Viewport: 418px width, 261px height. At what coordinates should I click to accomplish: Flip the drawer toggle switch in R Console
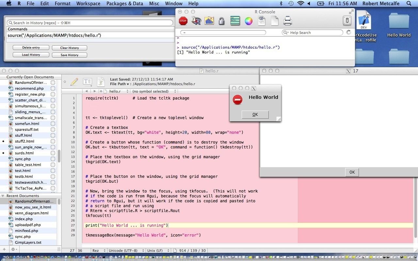coord(346,20)
